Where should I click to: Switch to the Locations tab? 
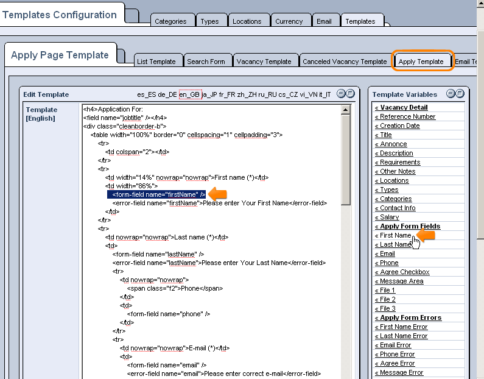click(x=249, y=20)
